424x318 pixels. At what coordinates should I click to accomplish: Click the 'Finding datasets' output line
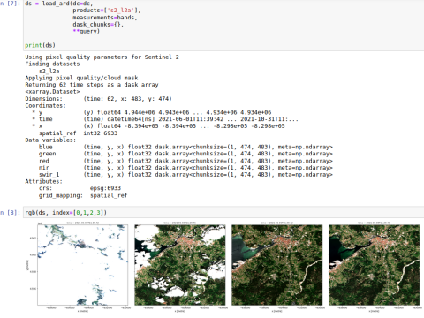pos(52,64)
